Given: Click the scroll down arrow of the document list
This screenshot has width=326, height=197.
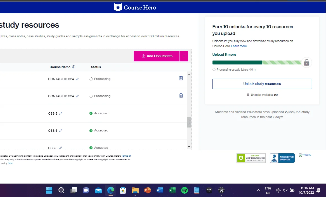Looking at the screenshot, I should point(189,147).
